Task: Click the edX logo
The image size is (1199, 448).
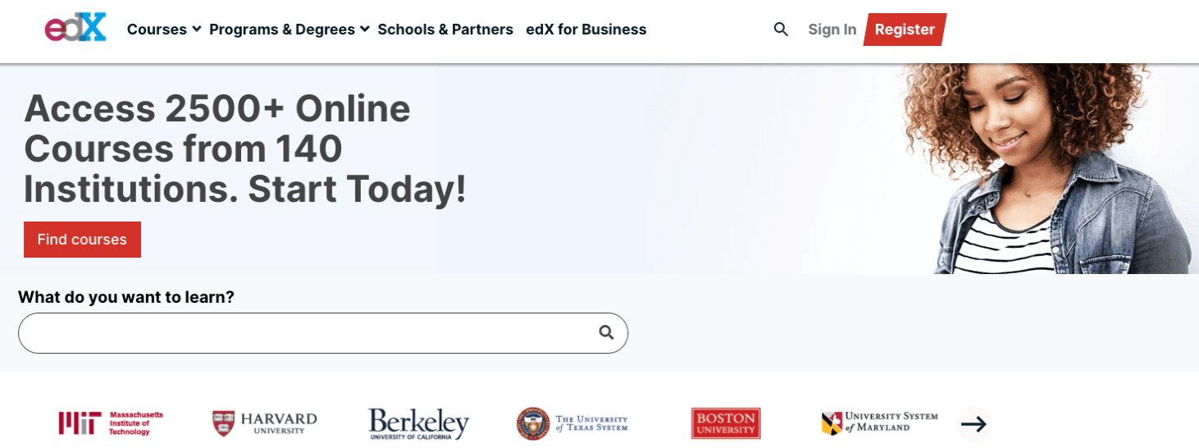Action: (75, 29)
